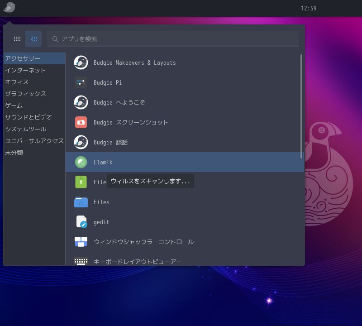The width and height of the screenshot is (362, 326).
Task: Open Budgie へようこそ via its label
Action: pyautogui.click(x=119, y=102)
